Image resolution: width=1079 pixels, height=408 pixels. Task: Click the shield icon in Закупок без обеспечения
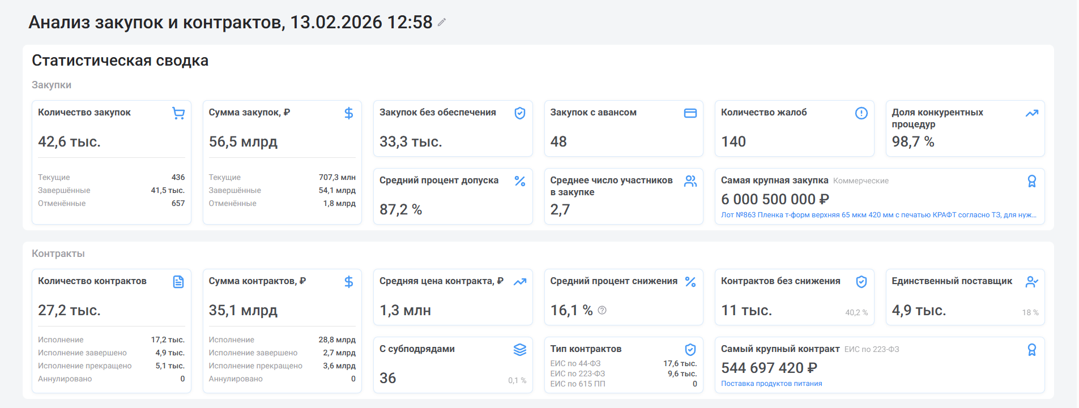pyautogui.click(x=519, y=113)
